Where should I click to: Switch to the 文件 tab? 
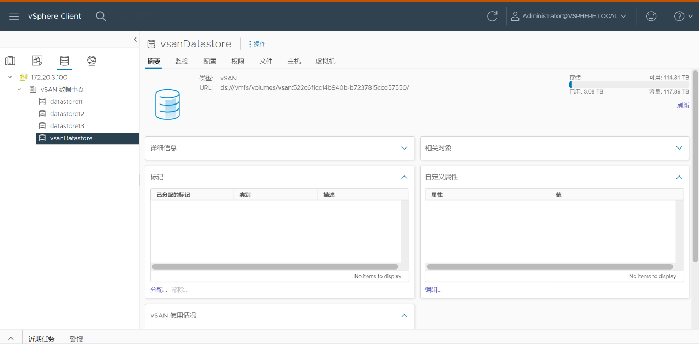(x=266, y=61)
